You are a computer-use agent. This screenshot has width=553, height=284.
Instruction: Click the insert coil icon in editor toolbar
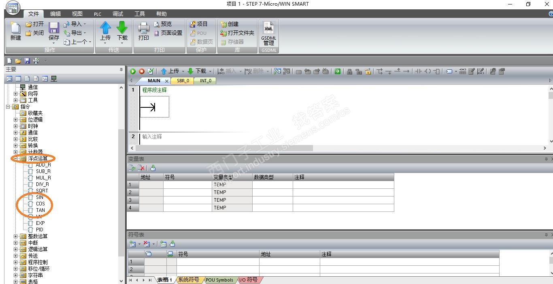pyautogui.click(x=428, y=71)
